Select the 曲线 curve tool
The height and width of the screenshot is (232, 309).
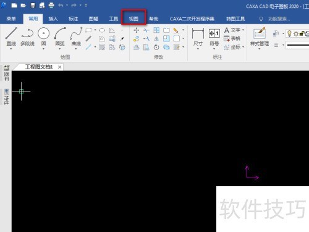(x=76, y=36)
